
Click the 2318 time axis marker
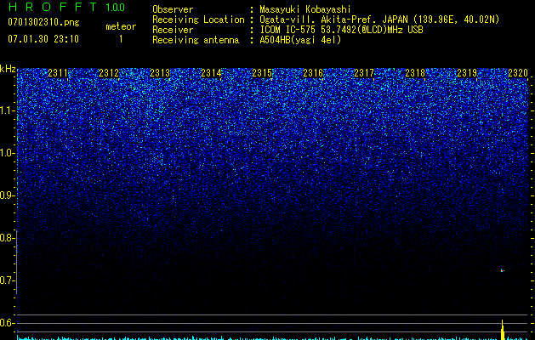pos(415,72)
